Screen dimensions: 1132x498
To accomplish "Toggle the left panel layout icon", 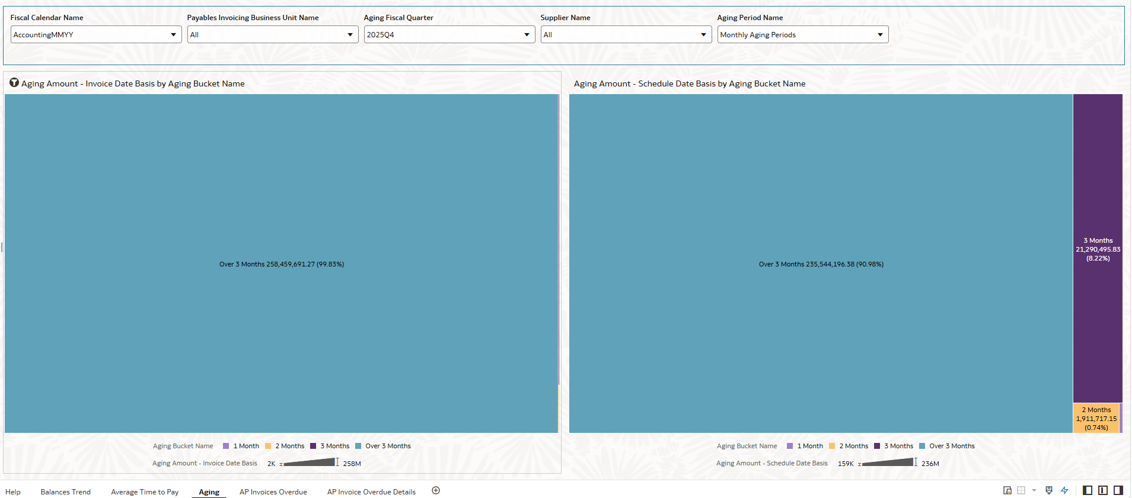I will click(x=1088, y=490).
